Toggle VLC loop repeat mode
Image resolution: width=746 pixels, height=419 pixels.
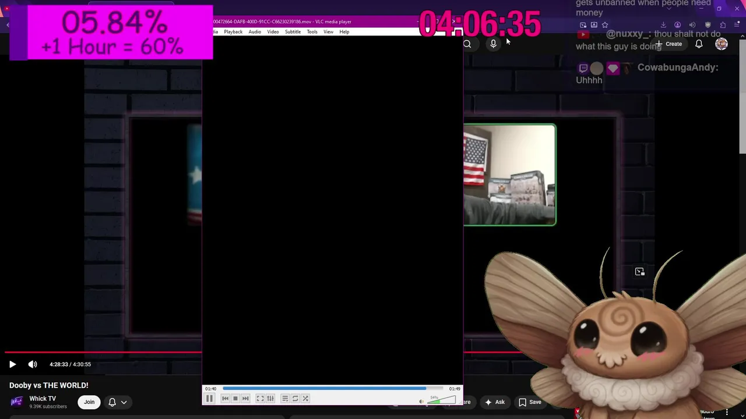tap(295, 399)
